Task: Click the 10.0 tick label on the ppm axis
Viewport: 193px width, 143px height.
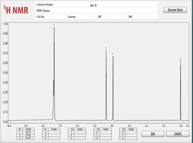Action: point(9,126)
